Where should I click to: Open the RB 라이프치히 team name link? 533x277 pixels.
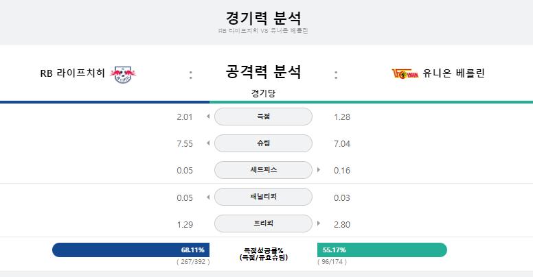tap(72, 73)
